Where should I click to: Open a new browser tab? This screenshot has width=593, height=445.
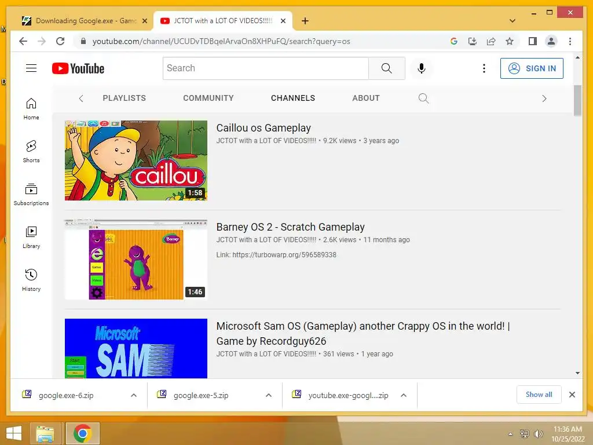point(305,21)
